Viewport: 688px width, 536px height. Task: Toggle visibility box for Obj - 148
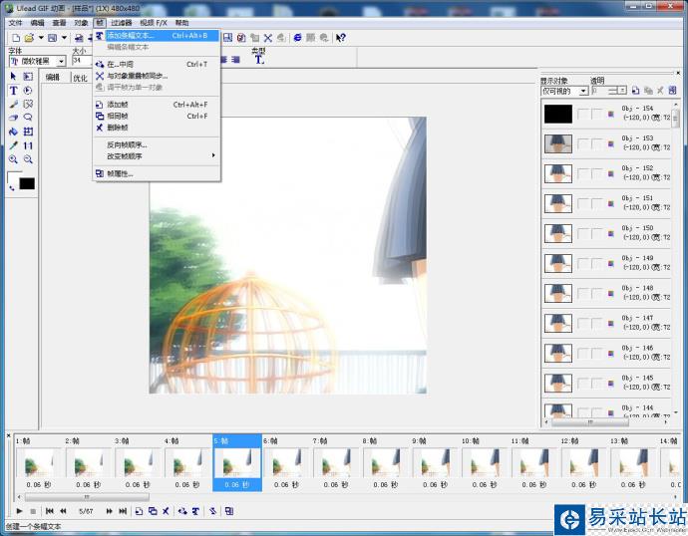583,294
